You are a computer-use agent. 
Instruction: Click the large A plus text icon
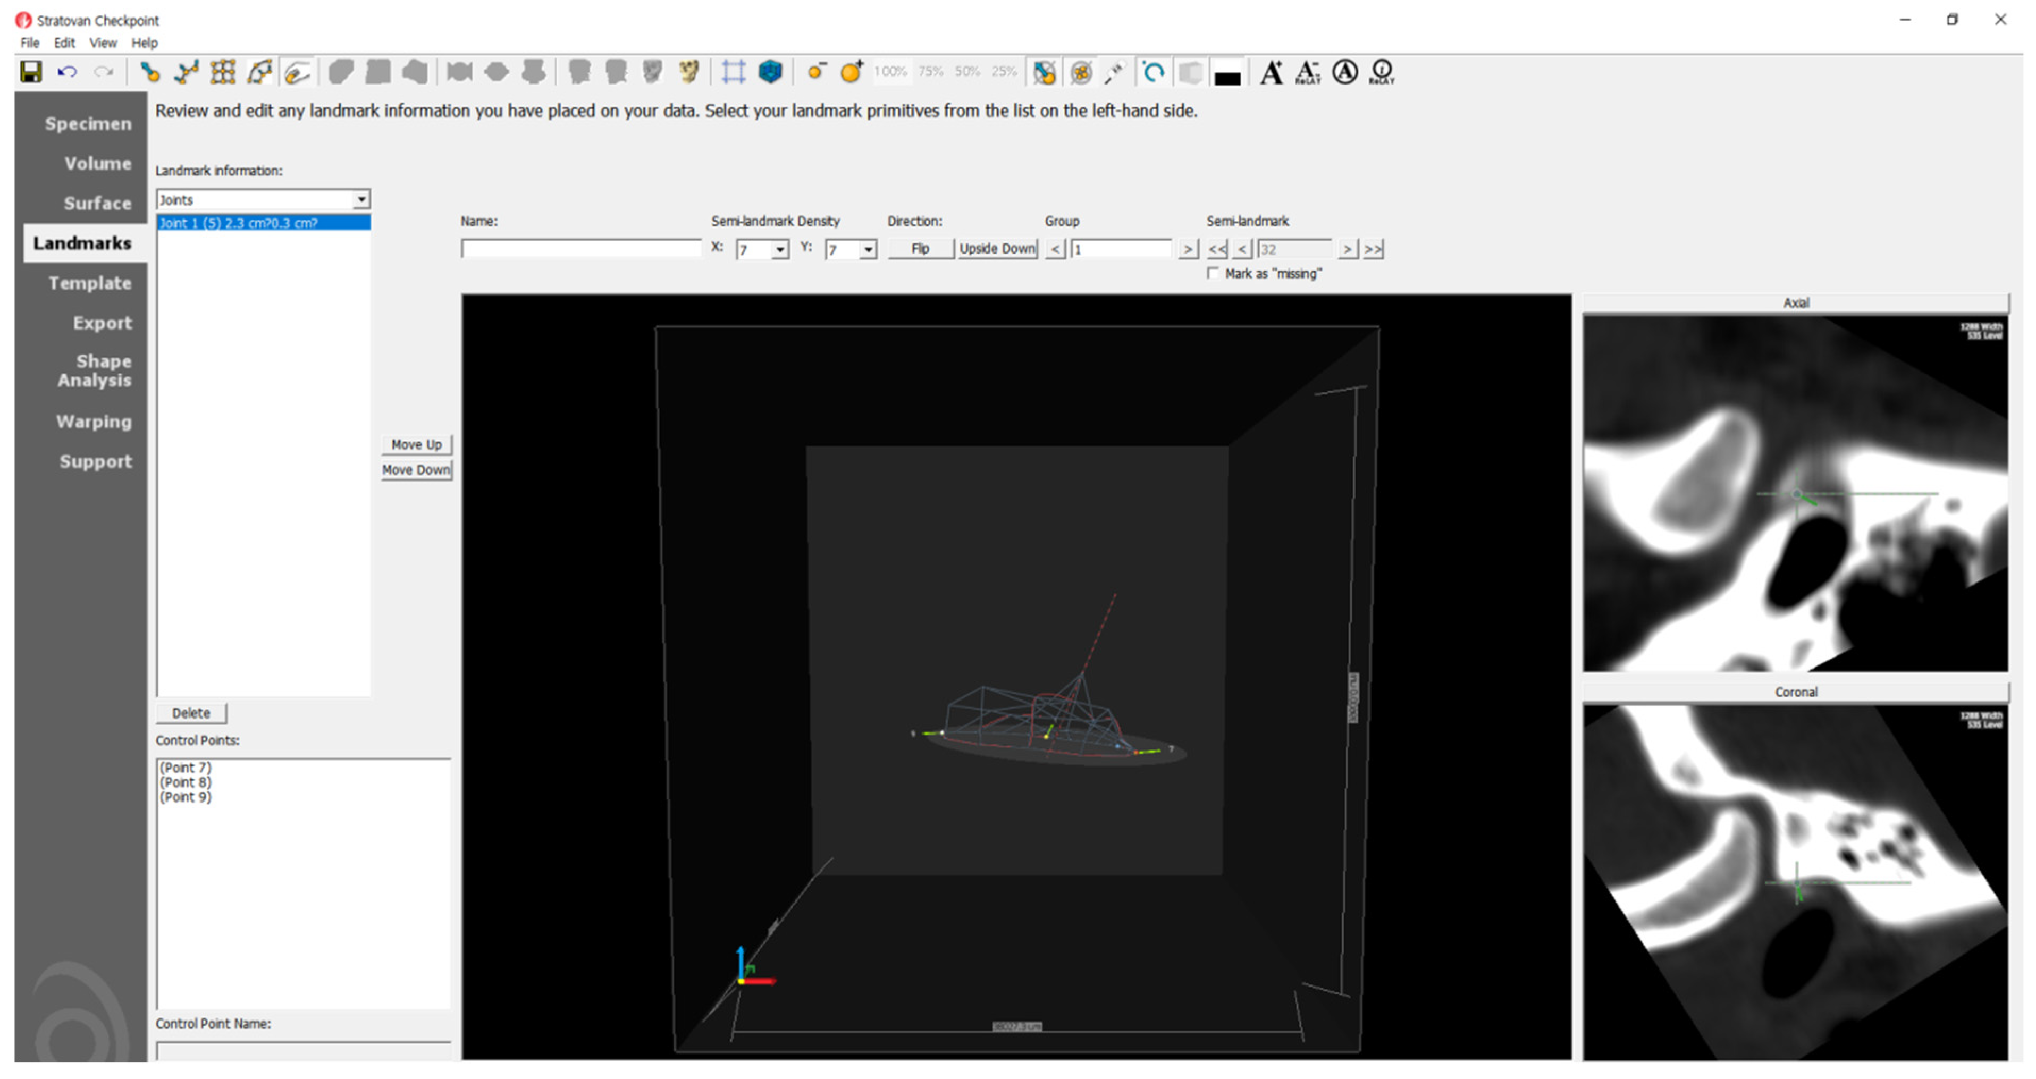(x=1271, y=73)
